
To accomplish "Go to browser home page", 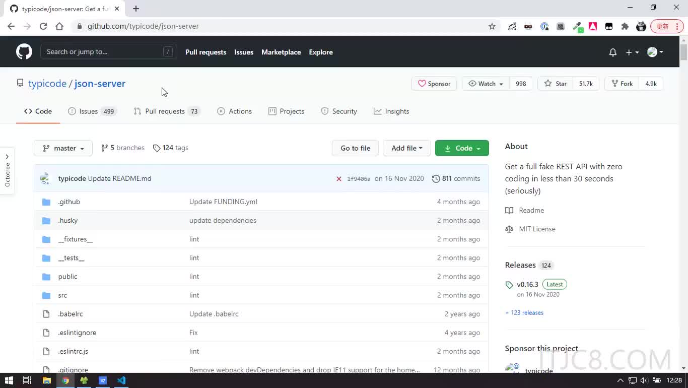I will [59, 26].
